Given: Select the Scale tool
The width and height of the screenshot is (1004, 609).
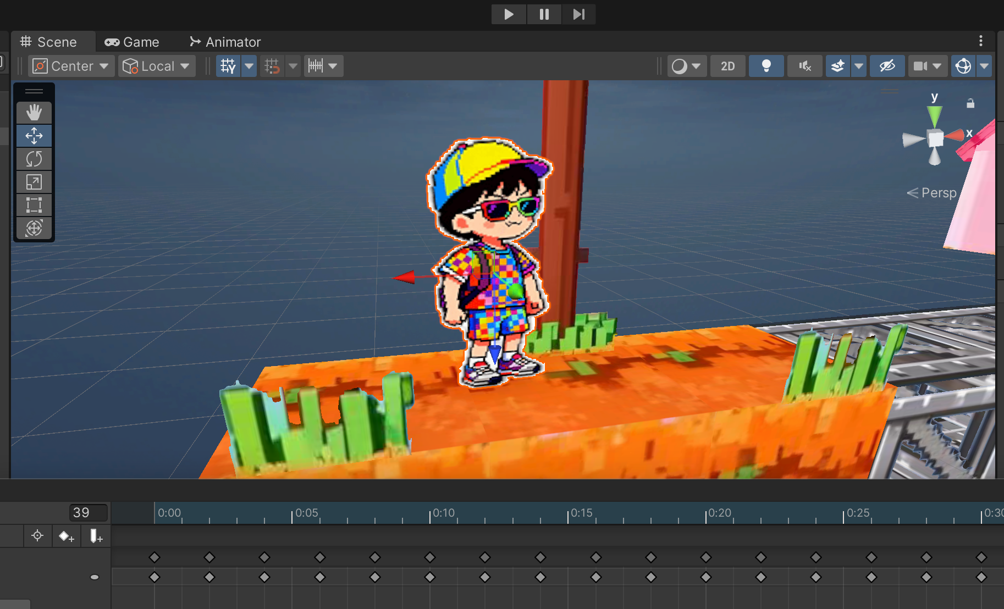Looking at the screenshot, I should click(34, 182).
